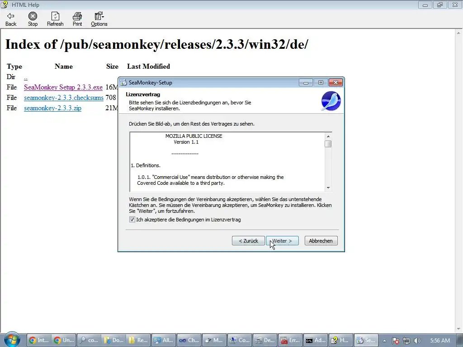Switch to 'Se...' SeaMonkey setup taskbar item
Screen dimensions: 463x347
pyautogui.click(x=366, y=340)
